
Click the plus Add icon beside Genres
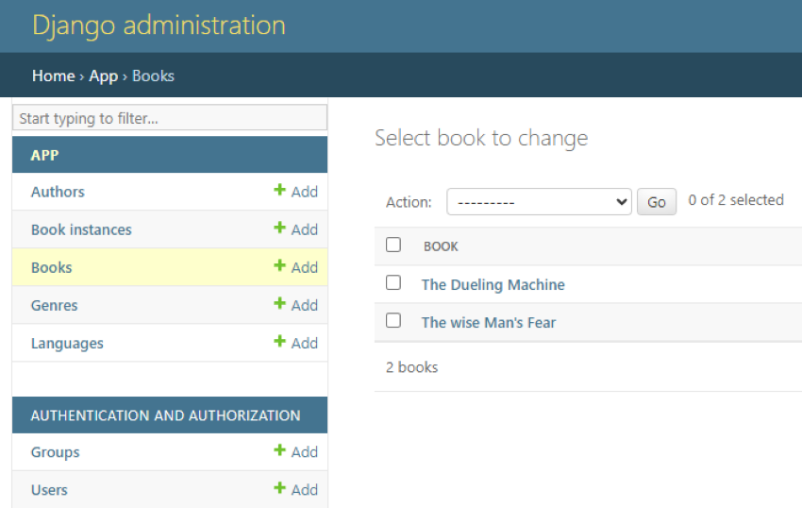coord(279,304)
